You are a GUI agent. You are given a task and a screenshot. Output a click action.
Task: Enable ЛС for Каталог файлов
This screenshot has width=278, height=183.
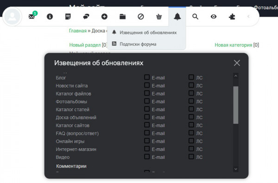point(191,93)
